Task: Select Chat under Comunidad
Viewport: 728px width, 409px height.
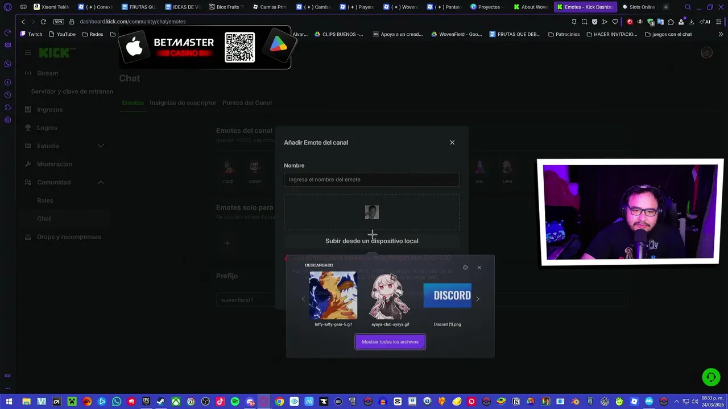Action: 44,219
